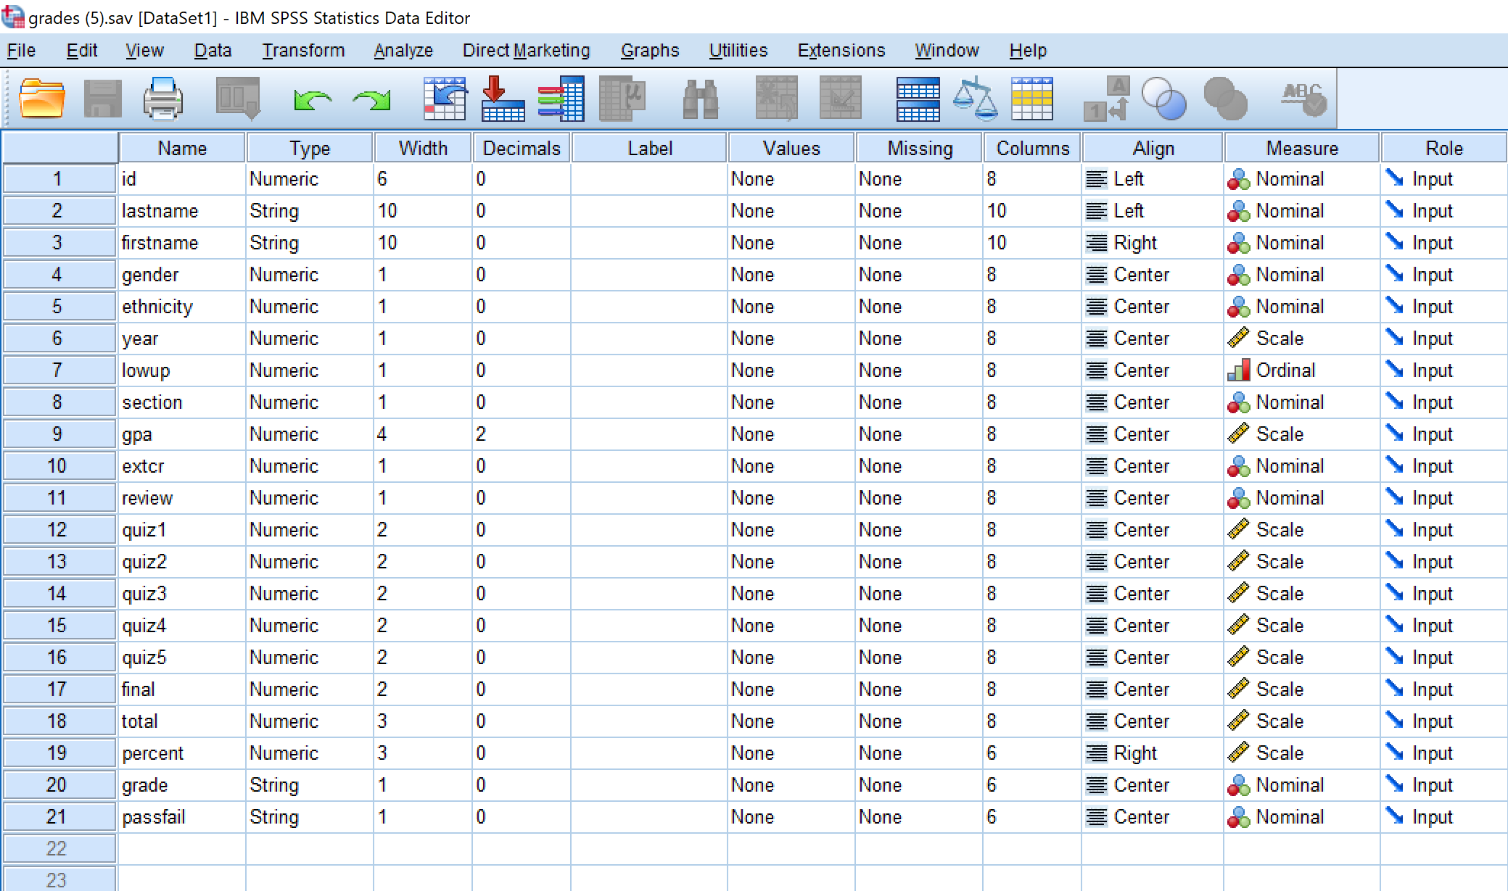Image resolution: width=1508 pixels, height=891 pixels.
Task: Open the Extensions menu
Action: (x=841, y=50)
